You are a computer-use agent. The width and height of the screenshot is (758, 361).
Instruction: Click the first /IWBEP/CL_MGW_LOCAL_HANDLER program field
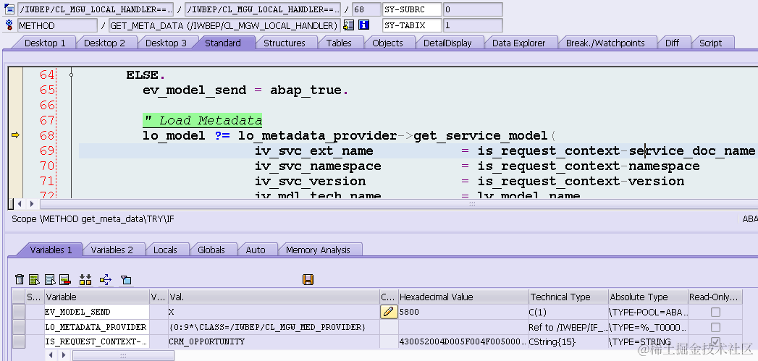coord(95,9)
